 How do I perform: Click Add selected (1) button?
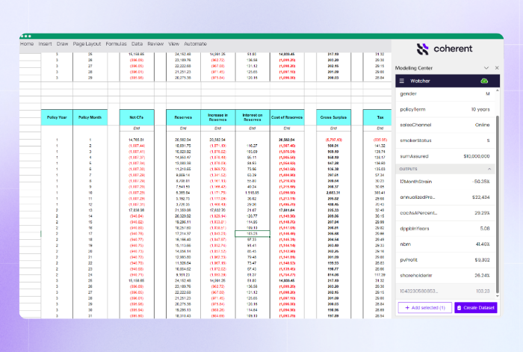(x=424, y=307)
